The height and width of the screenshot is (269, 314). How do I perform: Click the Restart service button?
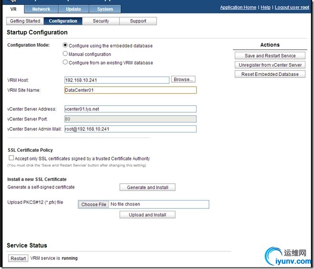18,258
